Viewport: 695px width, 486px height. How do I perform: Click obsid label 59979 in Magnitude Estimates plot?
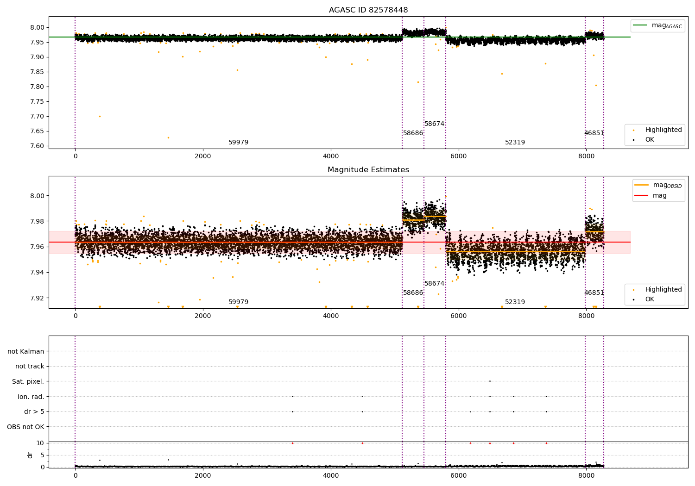coord(238,302)
